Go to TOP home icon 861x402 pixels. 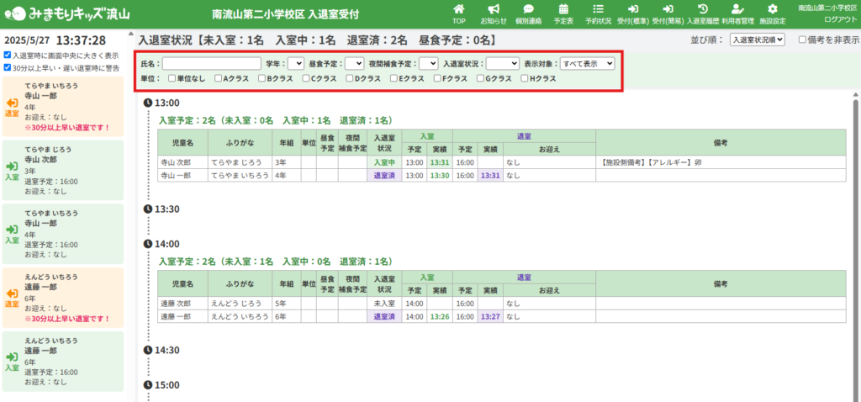click(x=458, y=9)
